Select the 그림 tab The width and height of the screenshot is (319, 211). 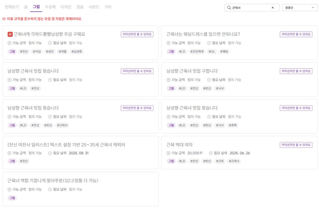pyautogui.click(x=36, y=7)
